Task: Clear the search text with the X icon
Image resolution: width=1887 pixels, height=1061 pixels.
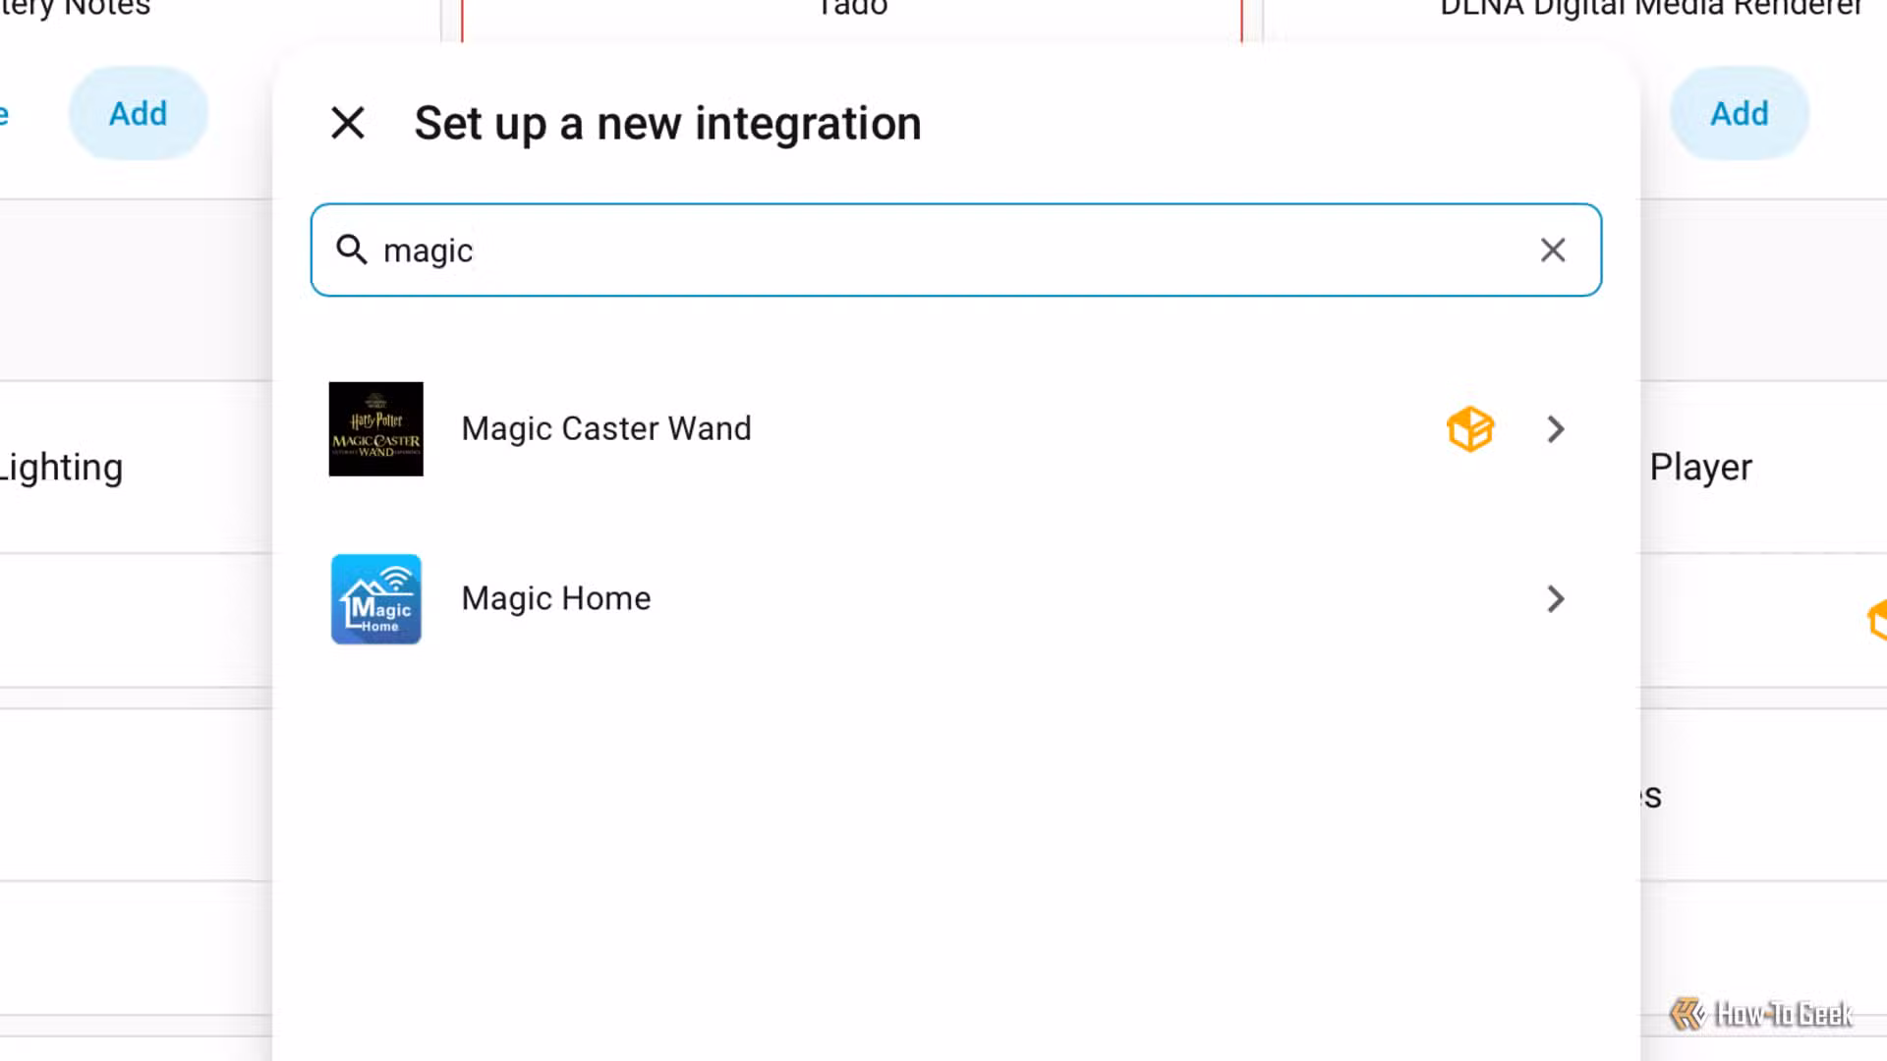Action: click(1553, 250)
